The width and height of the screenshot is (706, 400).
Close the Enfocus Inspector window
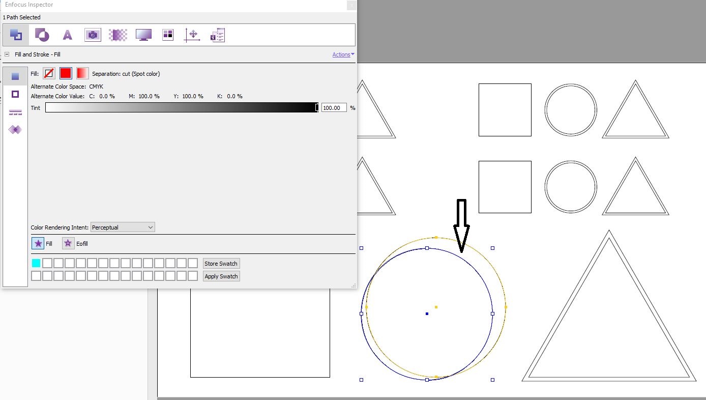click(351, 5)
